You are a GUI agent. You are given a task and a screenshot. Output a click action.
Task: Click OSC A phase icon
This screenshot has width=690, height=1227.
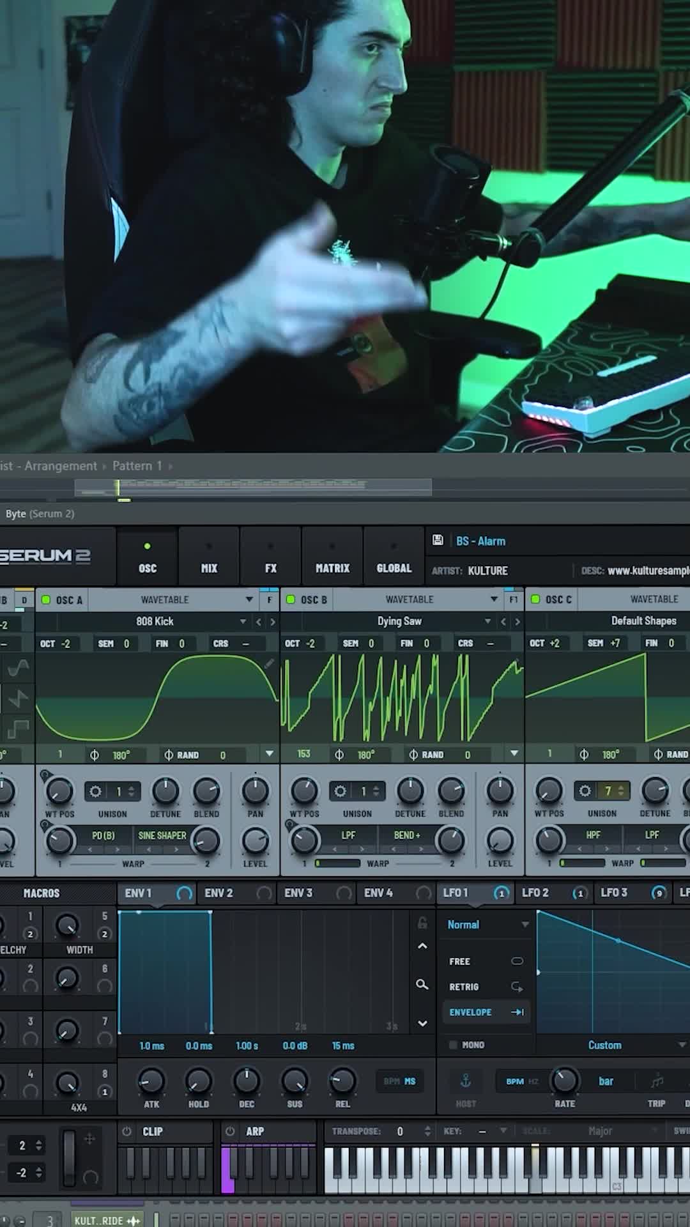(95, 755)
